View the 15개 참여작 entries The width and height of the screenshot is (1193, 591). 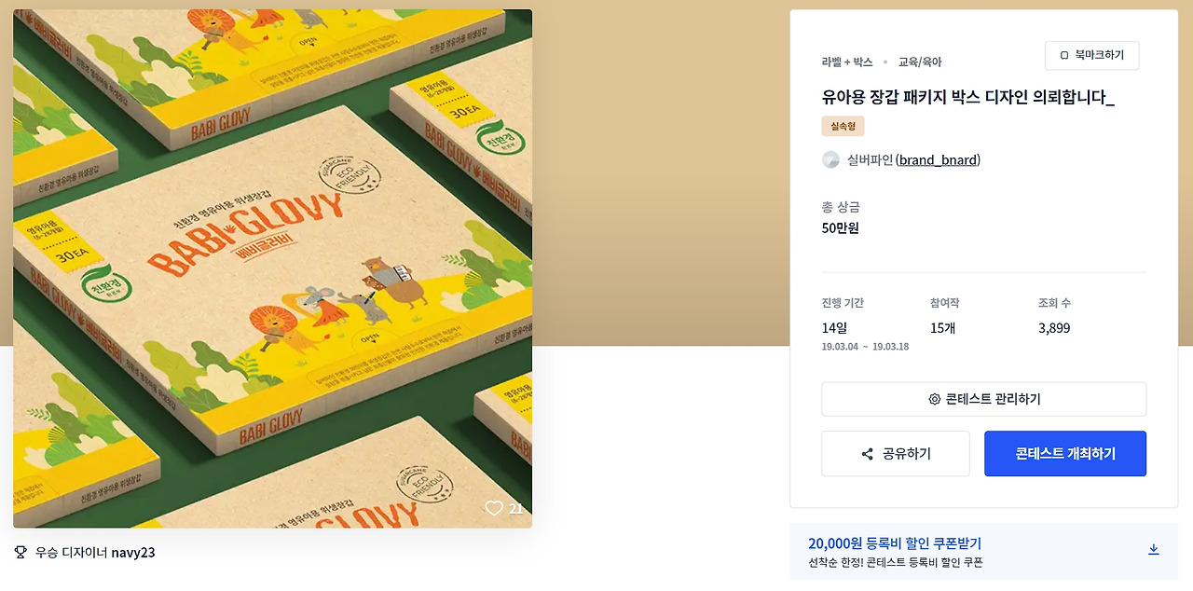tap(942, 328)
